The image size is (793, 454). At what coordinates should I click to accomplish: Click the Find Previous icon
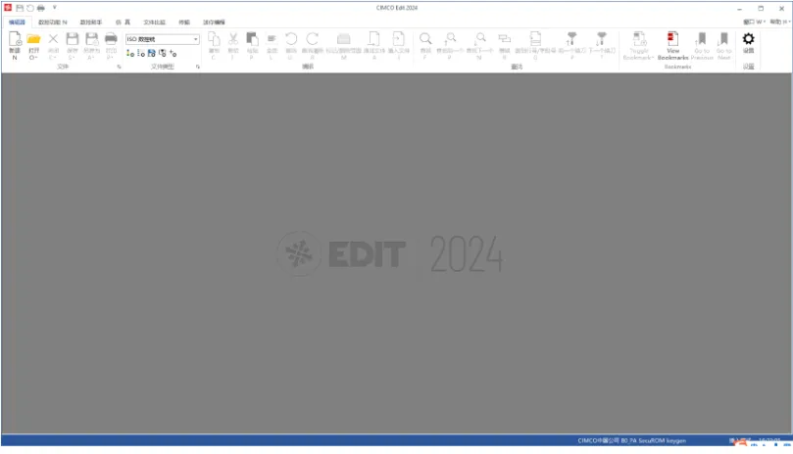tap(450, 39)
